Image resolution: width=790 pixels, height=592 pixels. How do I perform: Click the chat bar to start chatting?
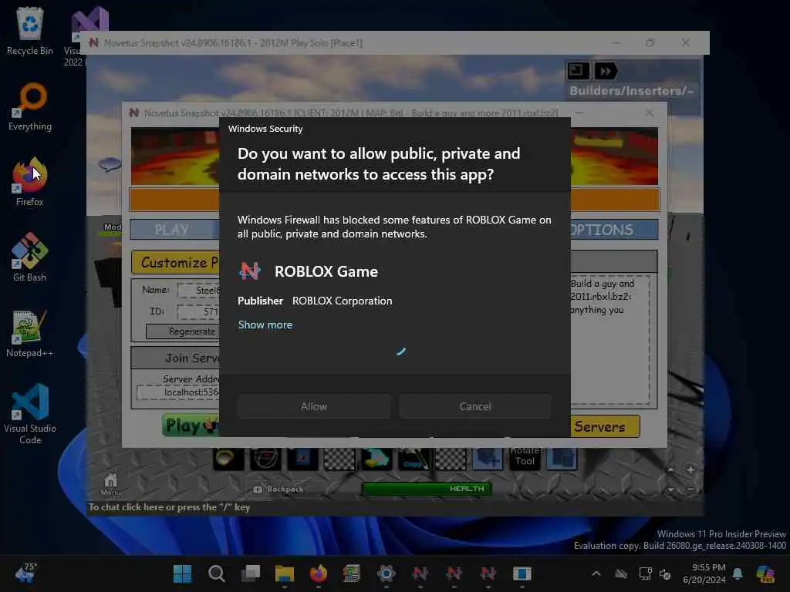pos(395,507)
